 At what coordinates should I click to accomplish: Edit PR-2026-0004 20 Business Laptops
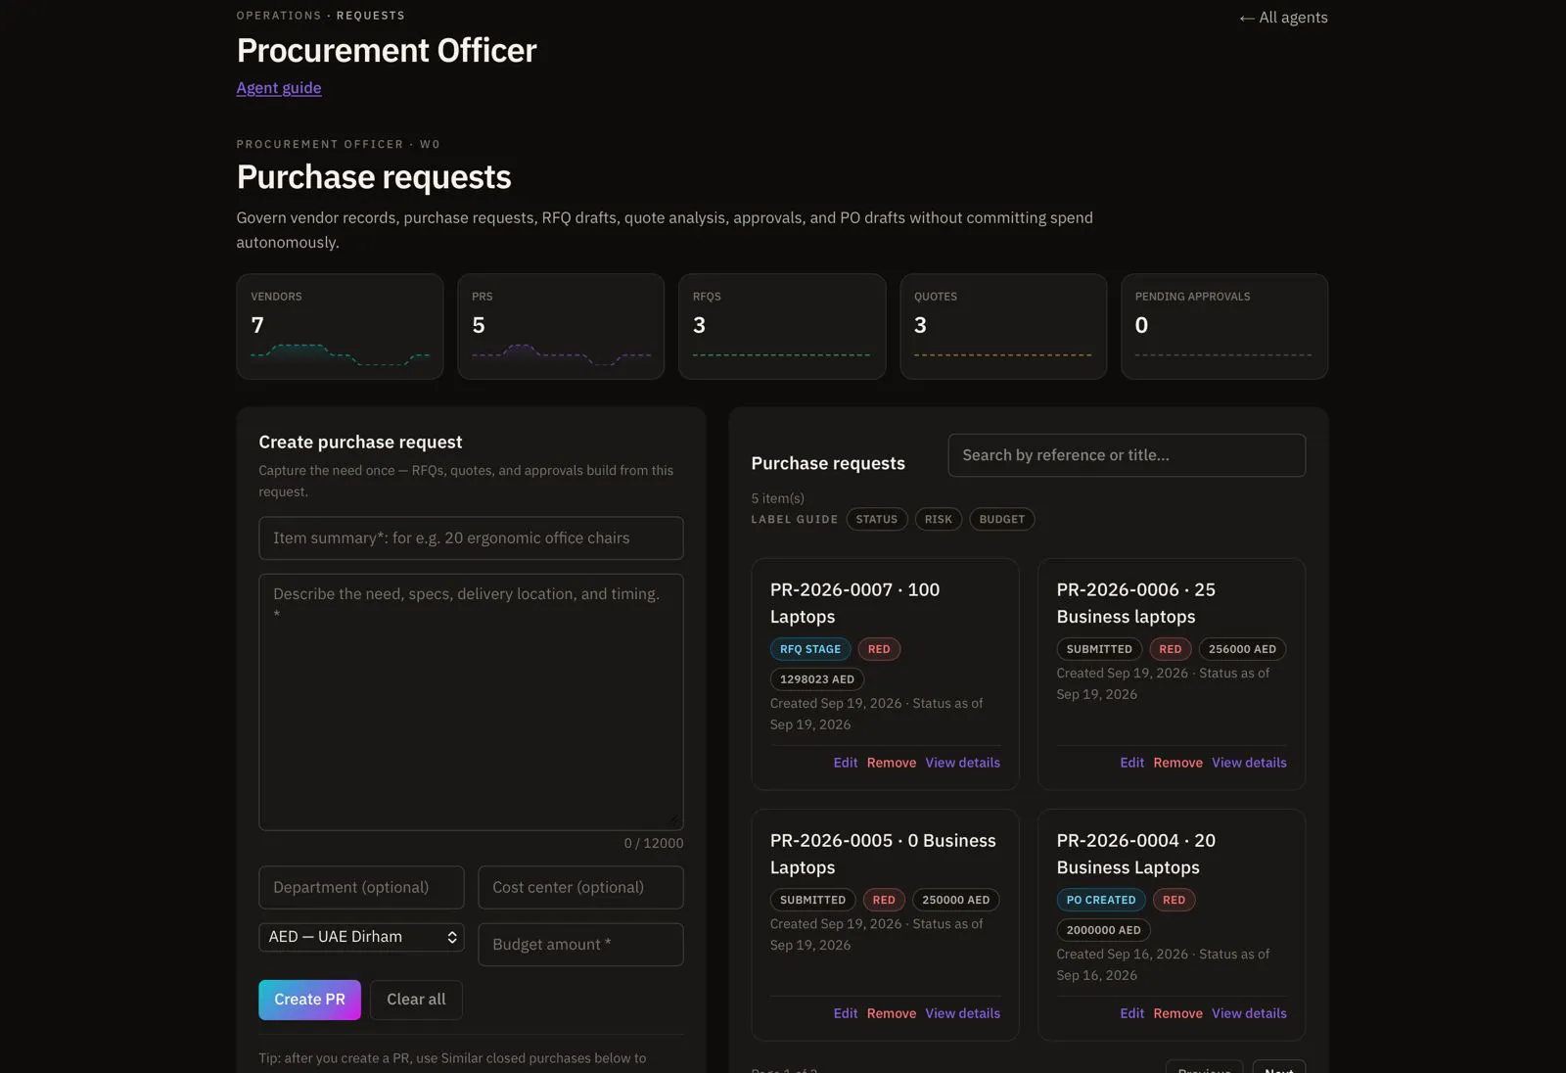point(1132,1013)
